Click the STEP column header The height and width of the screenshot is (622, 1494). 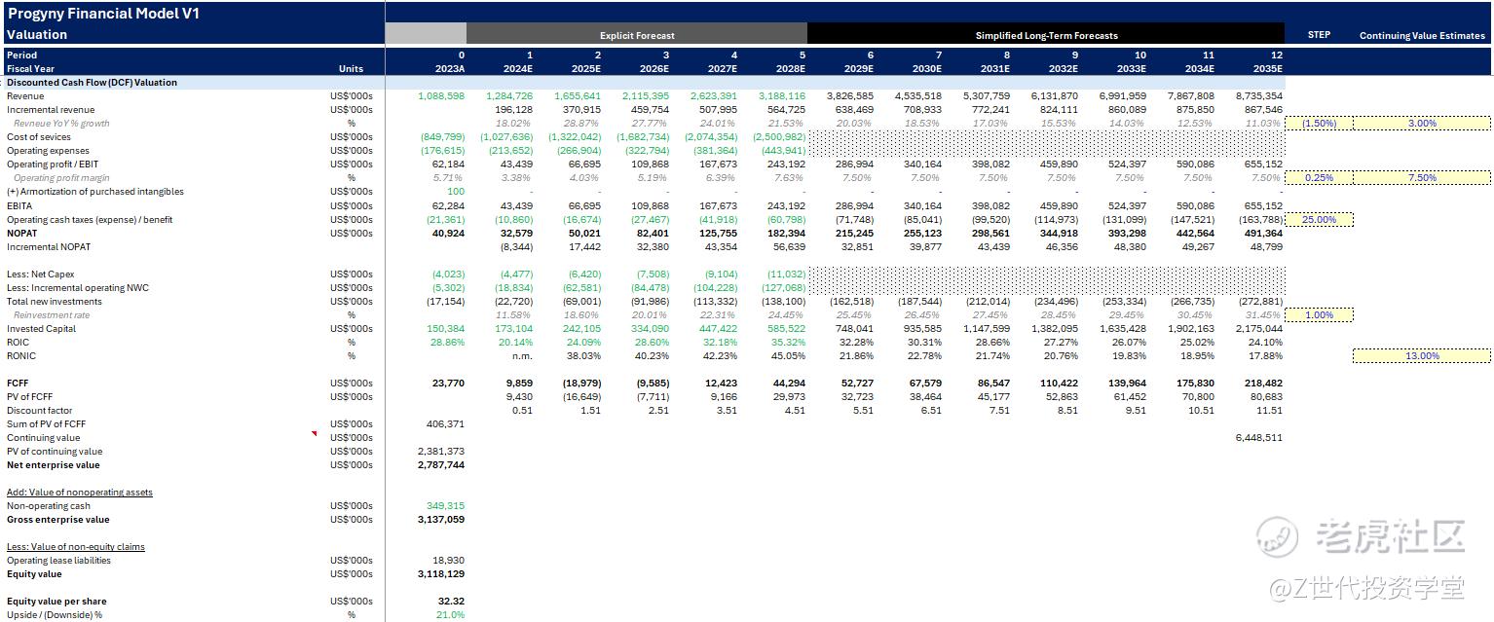click(x=1319, y=35)
